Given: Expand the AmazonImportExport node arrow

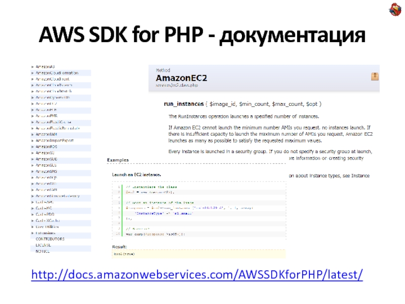Looking at the screenshot, I should coord(32,141).
